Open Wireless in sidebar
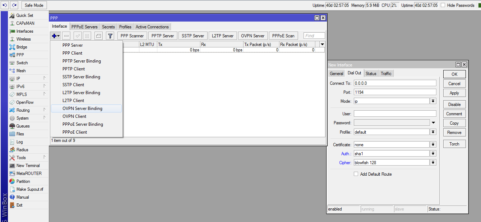Screen dimensions: 481x222 pos(23,39)
